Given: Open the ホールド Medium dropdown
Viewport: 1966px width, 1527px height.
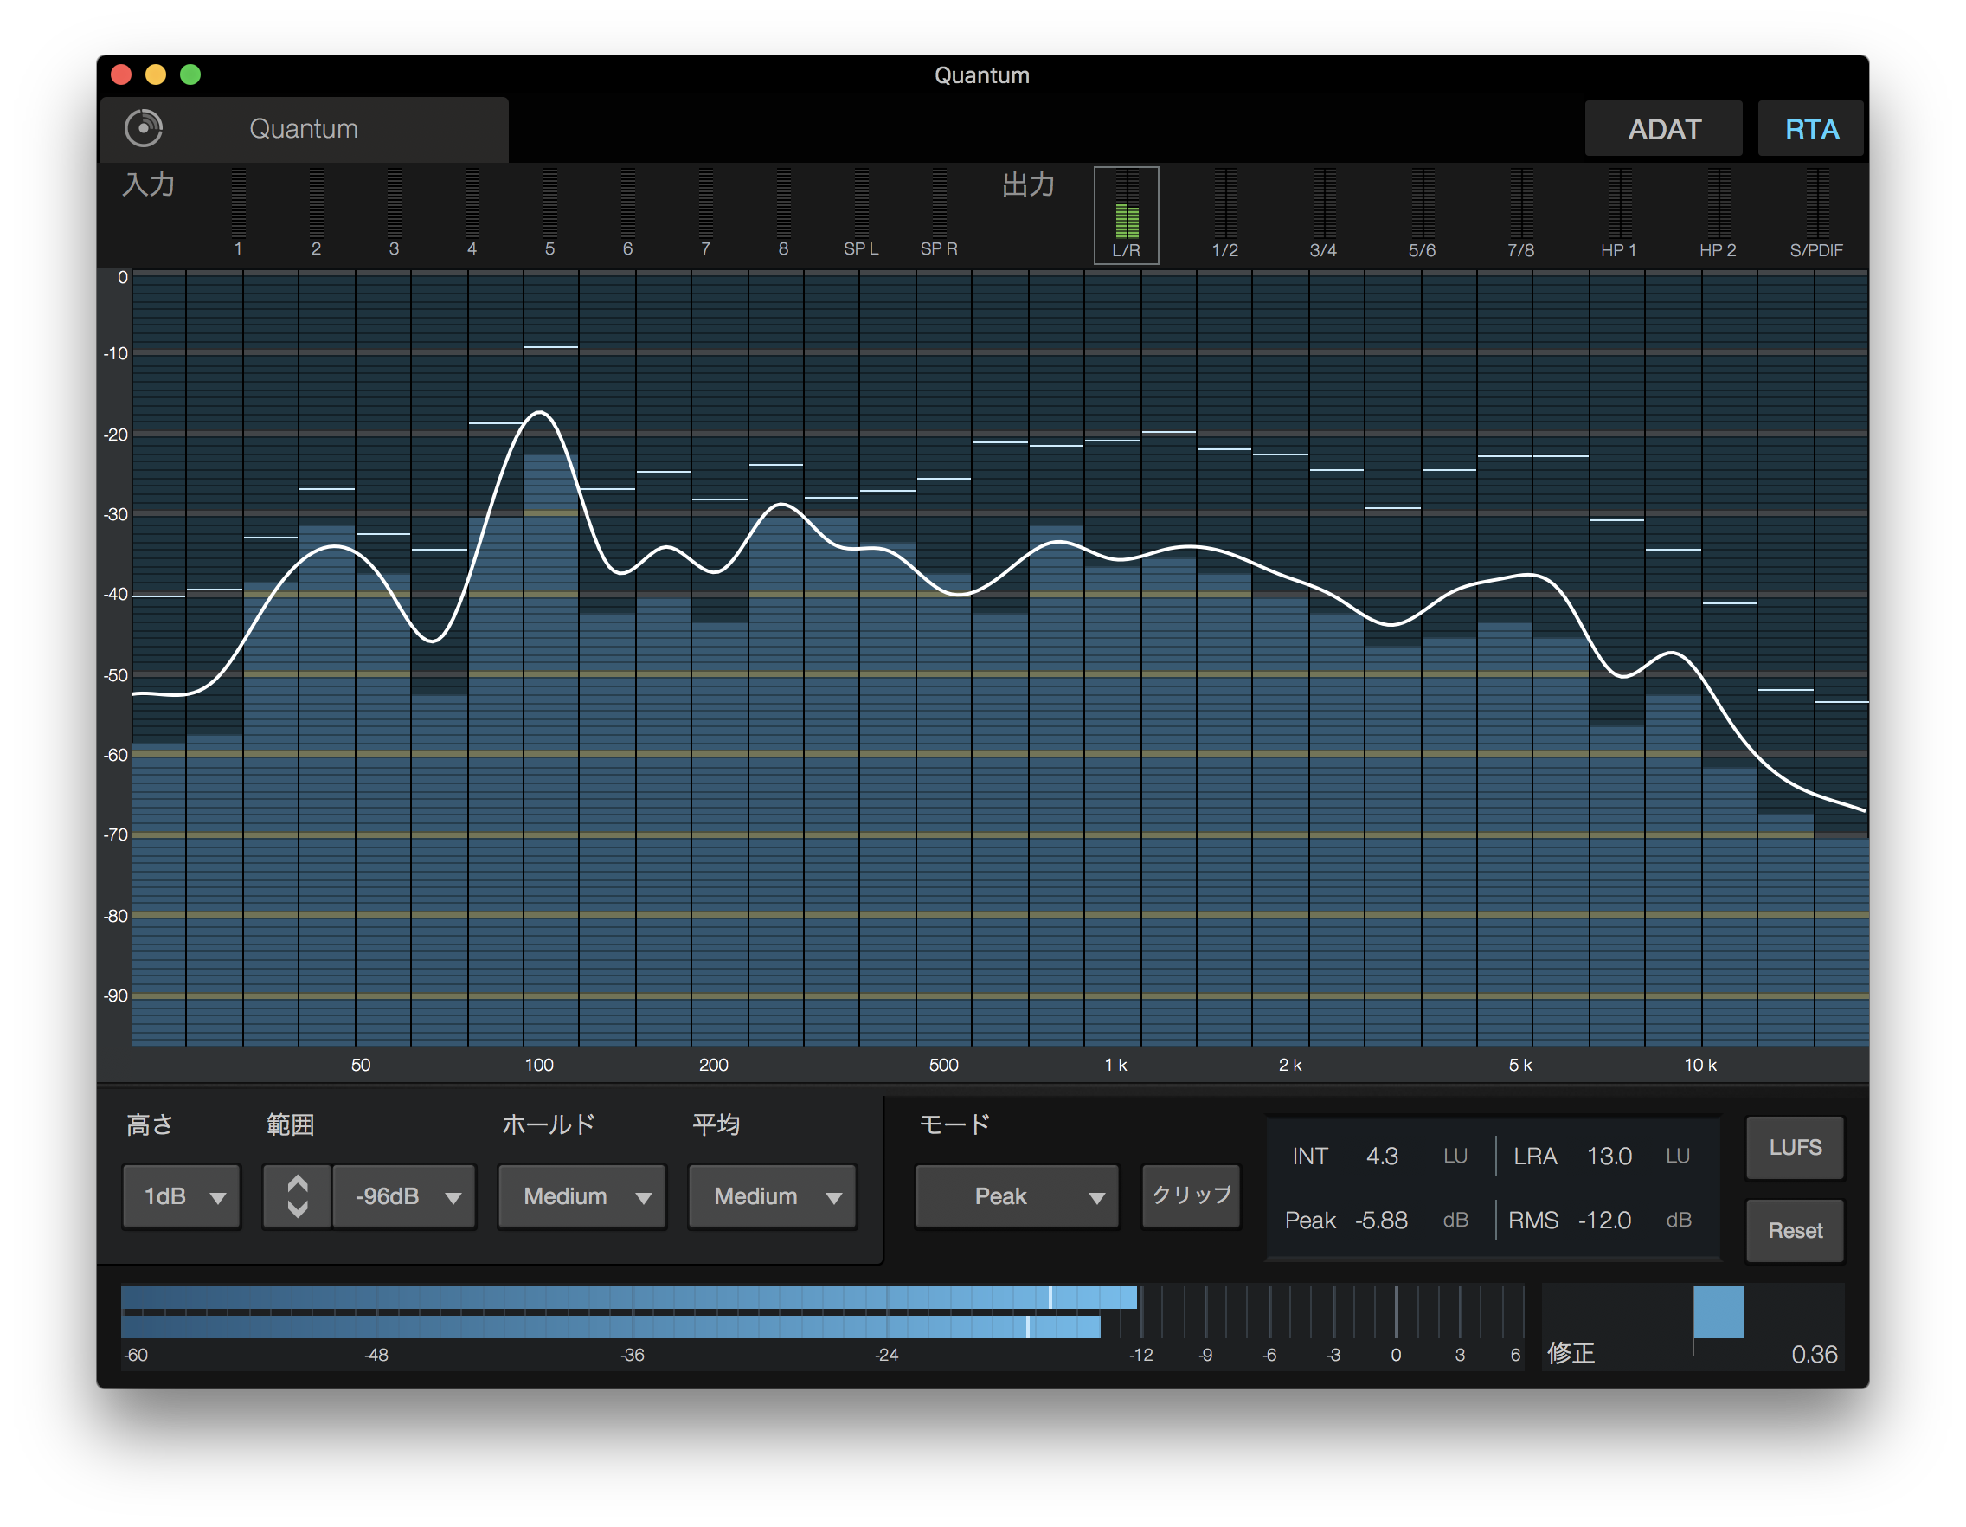Looking at the screenshot, I should coord(582,1196).
